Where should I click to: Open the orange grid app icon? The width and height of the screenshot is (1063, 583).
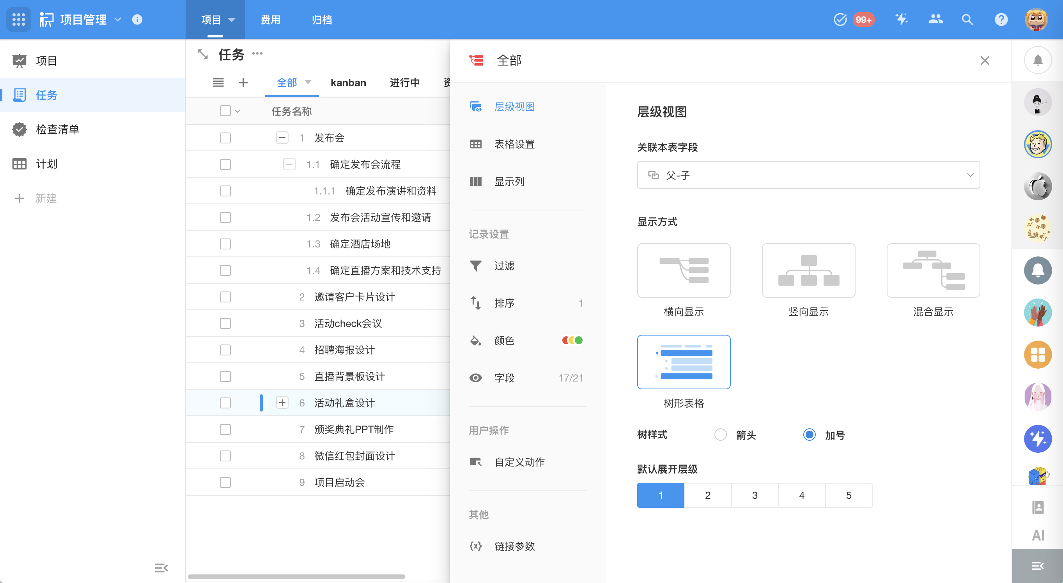pyautogui.click(x=1037, y=355)
